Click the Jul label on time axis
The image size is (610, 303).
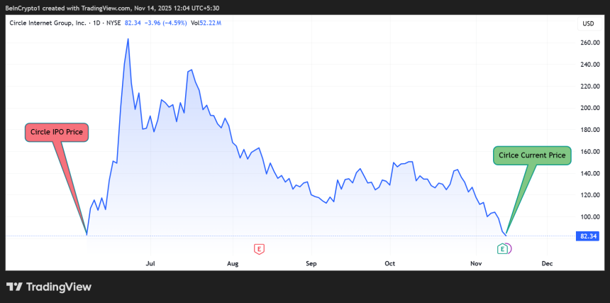(150, 263)
